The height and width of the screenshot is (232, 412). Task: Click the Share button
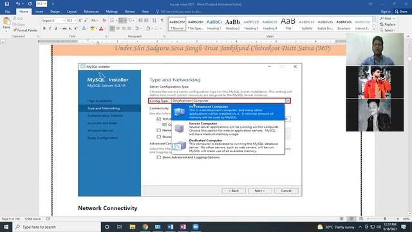[400, 12]
